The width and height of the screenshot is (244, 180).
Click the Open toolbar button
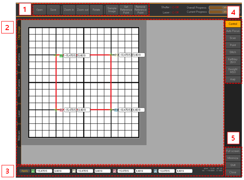click(39, 10)
